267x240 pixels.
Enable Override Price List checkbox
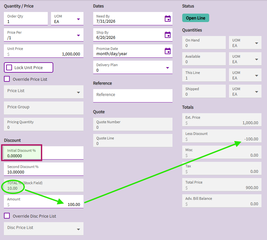tap(7, 79)
